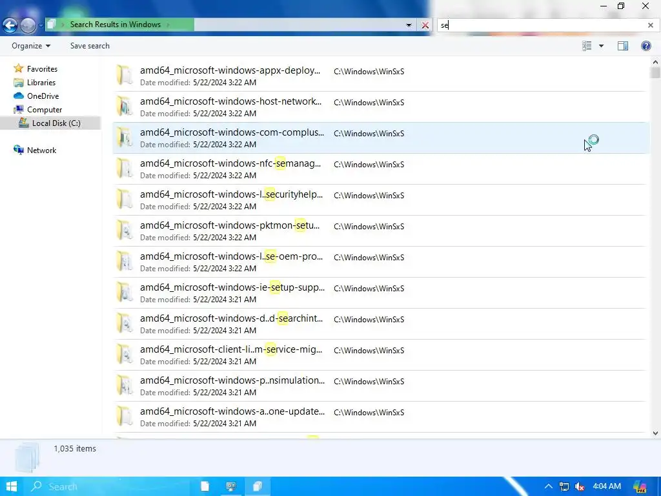The width and height of the screenshot is (661, 496).
Task: Open the recent locations dropdown beside the Forward arrow
Action: coord(41,25)
